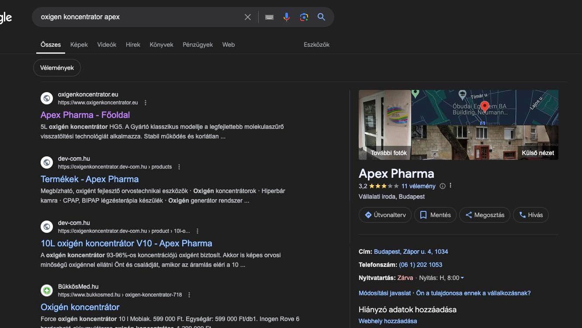Open the 11 vélemény reviews link

pos(419,186)
